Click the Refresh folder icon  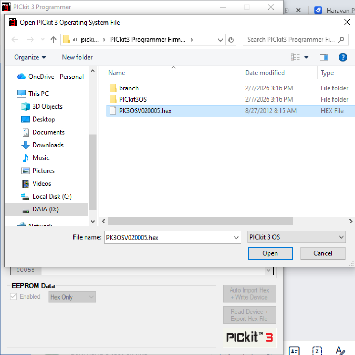[231, 40]
